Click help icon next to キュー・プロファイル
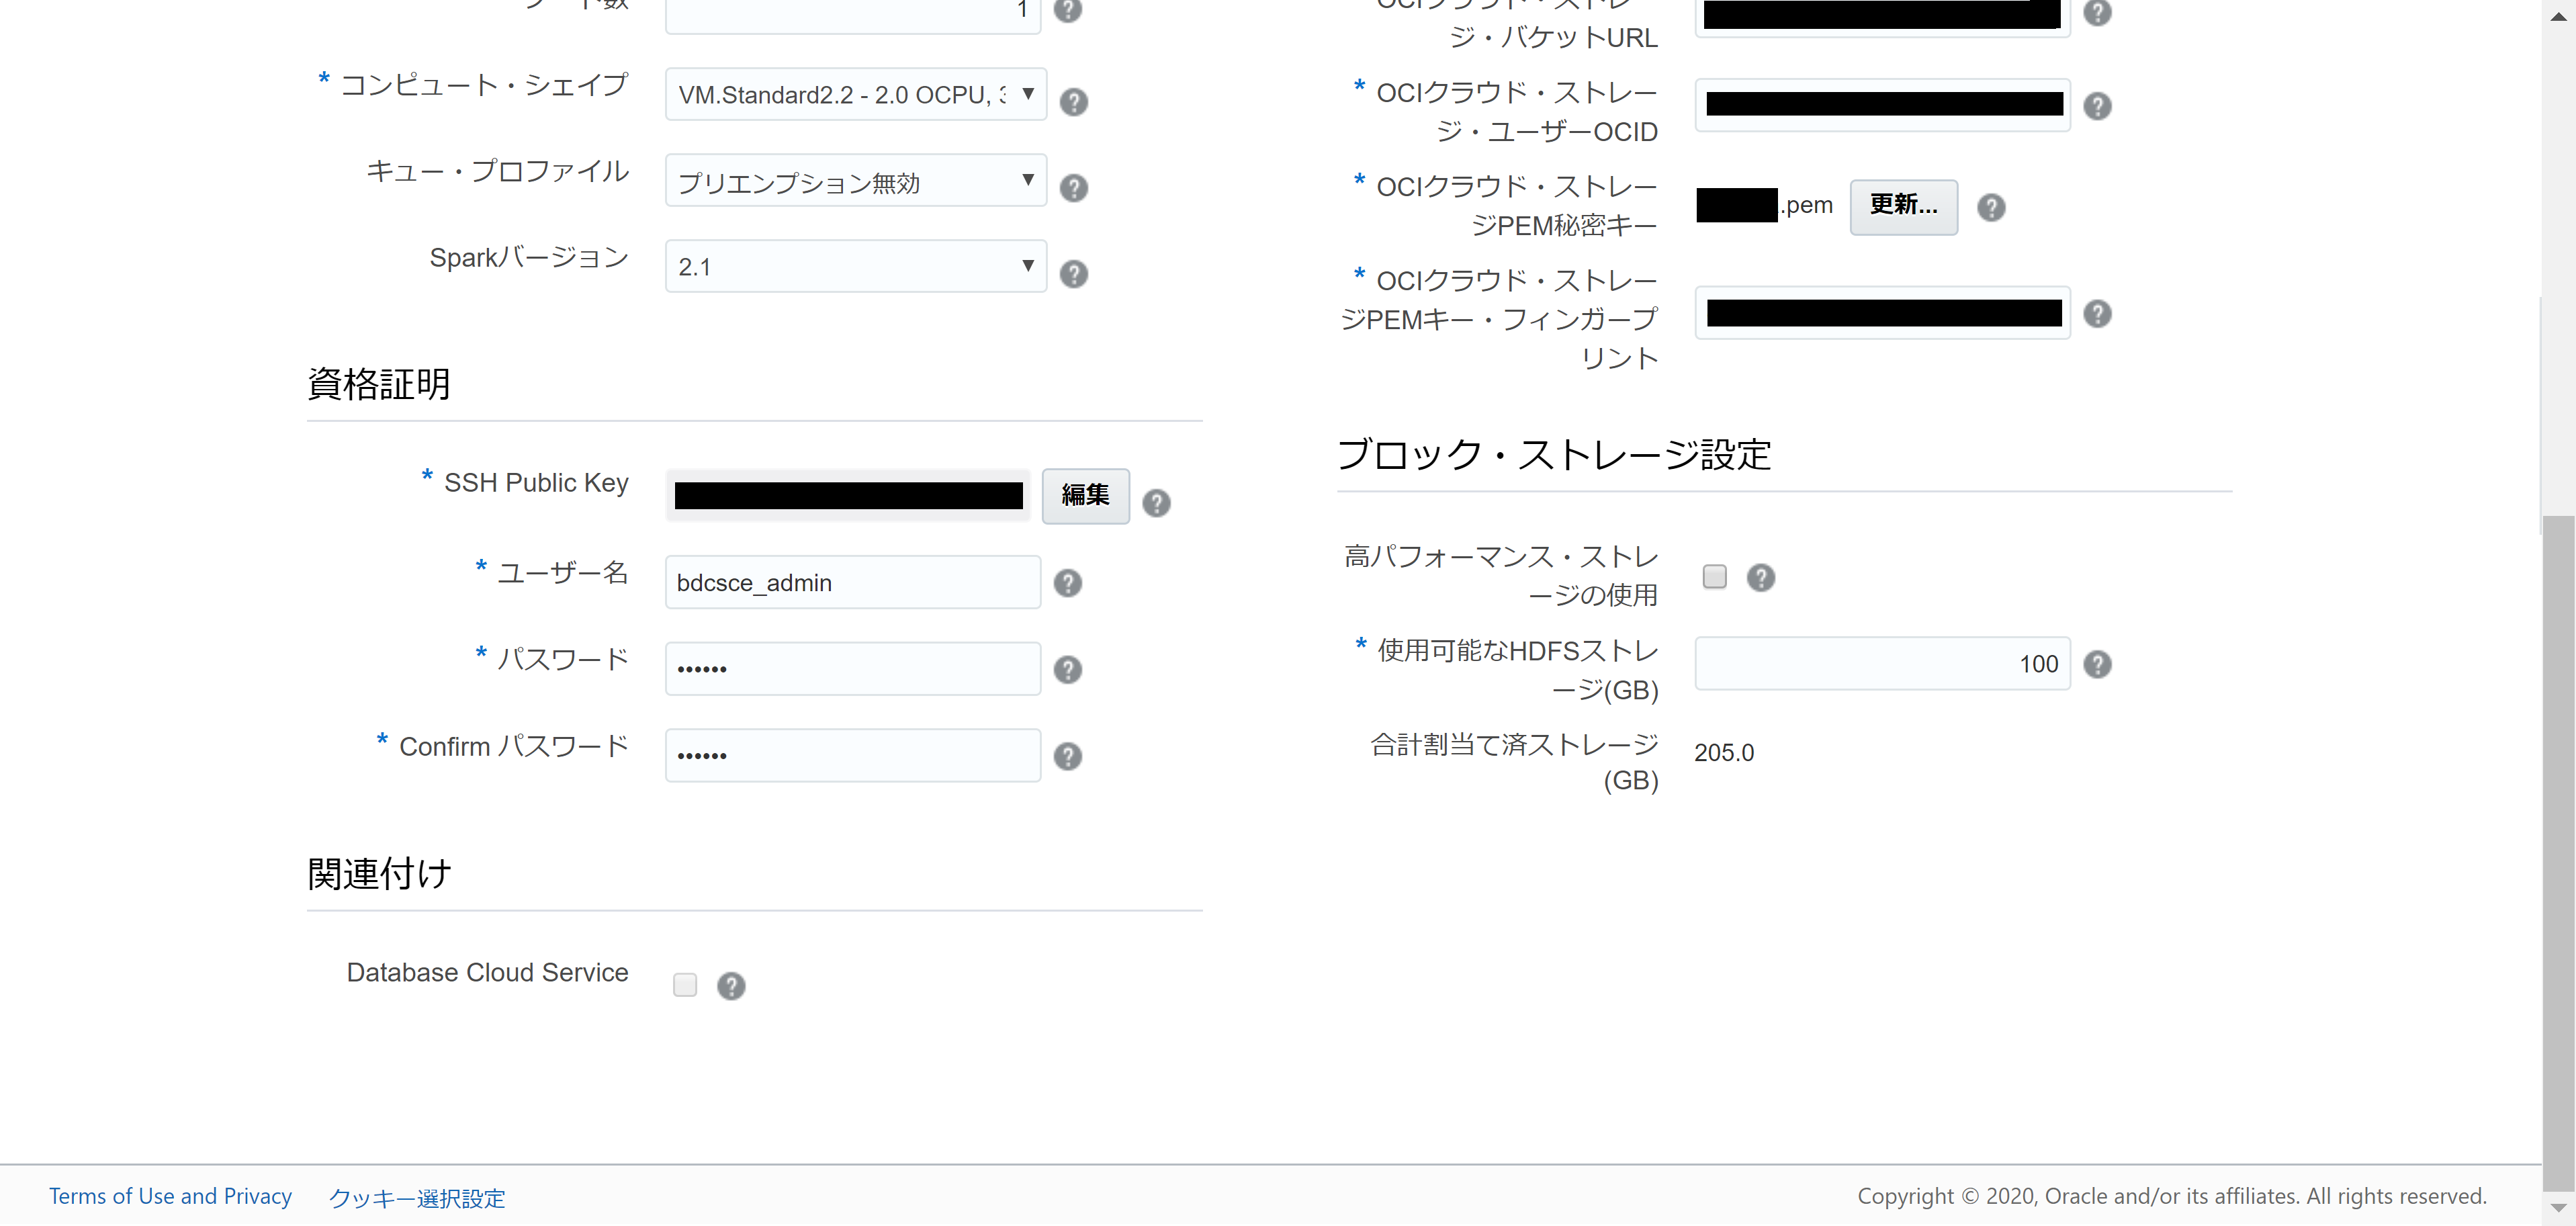Image resolution: width=2576 pixels, height=1226 pixels. click(x=1073, y=187)
